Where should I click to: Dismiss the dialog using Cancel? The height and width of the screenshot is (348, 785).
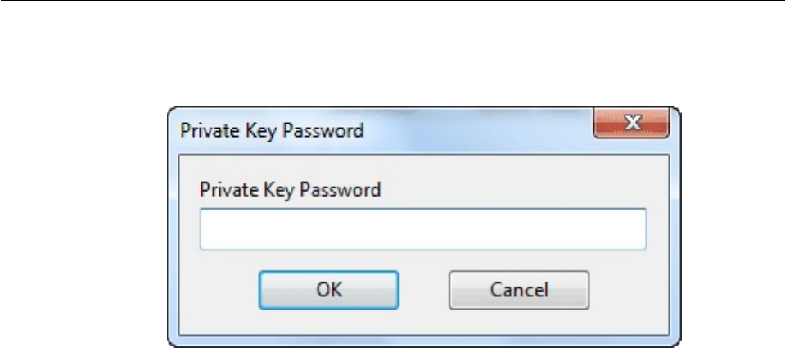[519, 288]
